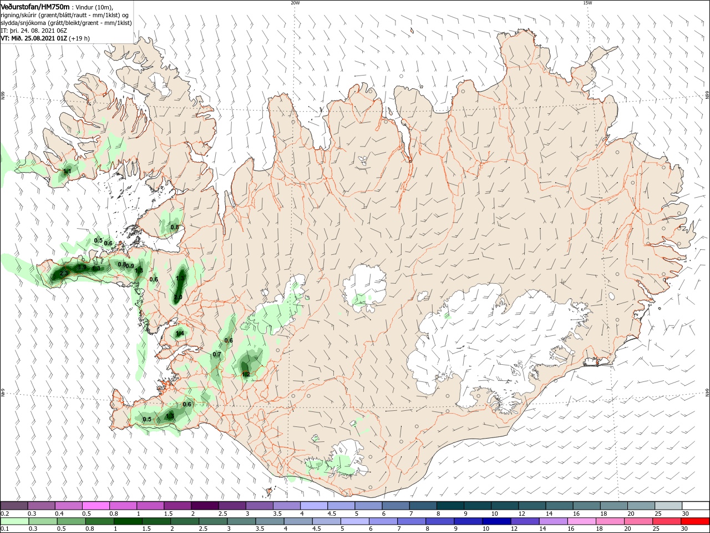Click the Veðurstofan/HM750m title text
This screenshot has width=710, height=533.
click(35, 6)
